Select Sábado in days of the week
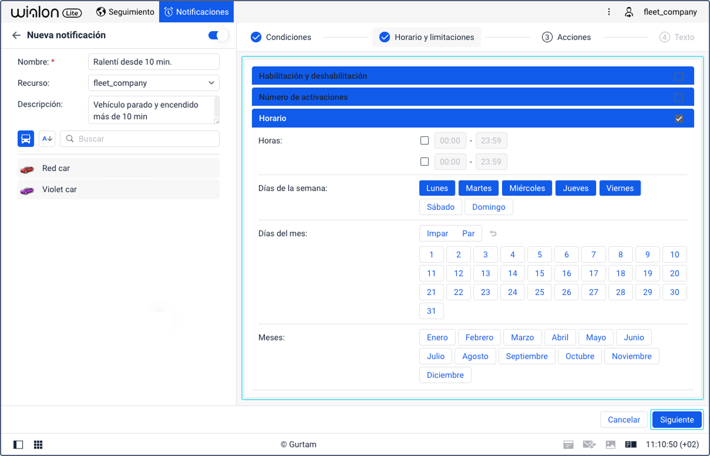710x456 pixels. (440, 207)
